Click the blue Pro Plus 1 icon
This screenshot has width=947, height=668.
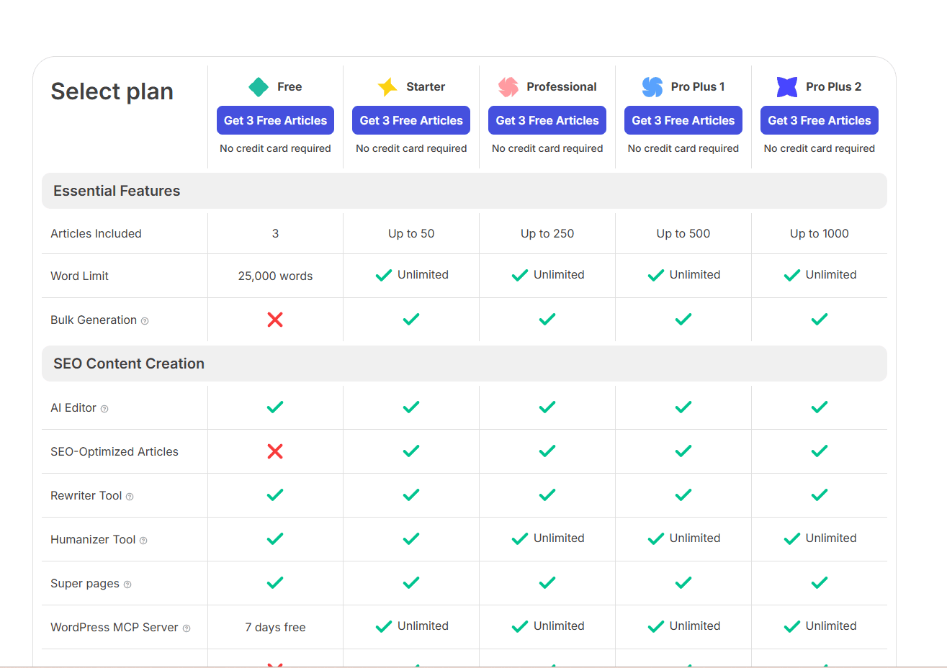(x=652, y=87)
